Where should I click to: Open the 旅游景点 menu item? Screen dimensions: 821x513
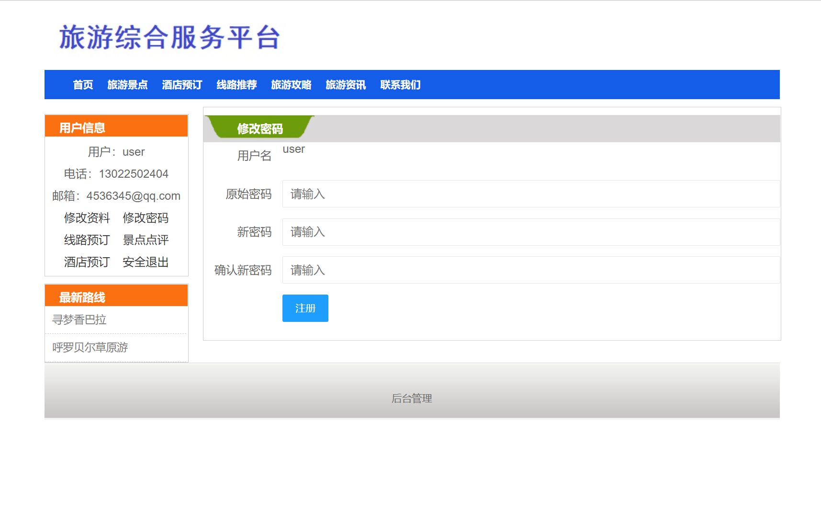pos(127,84)
